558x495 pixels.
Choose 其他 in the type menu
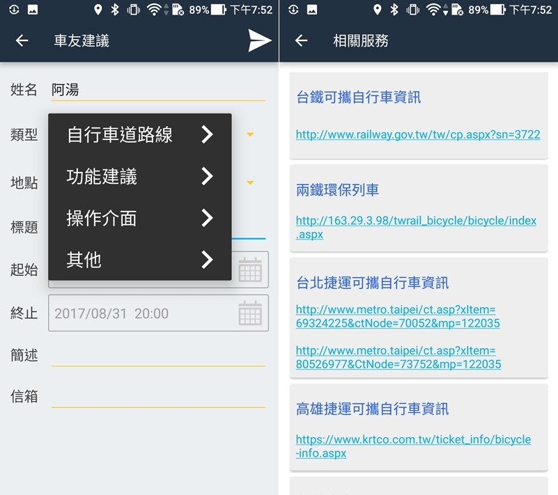[140, 259]
